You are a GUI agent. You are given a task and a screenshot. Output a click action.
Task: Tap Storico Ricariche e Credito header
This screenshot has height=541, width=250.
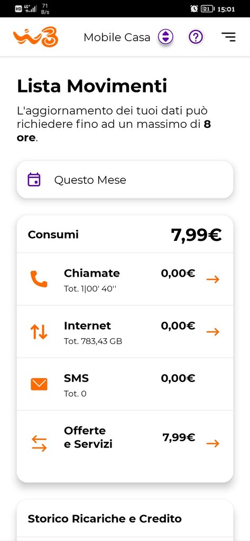[x=105, y=519]
